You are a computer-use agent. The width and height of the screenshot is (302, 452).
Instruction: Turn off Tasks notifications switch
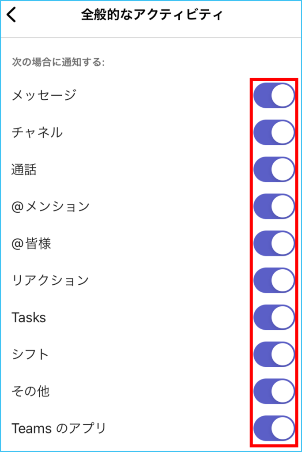point(274,317)
